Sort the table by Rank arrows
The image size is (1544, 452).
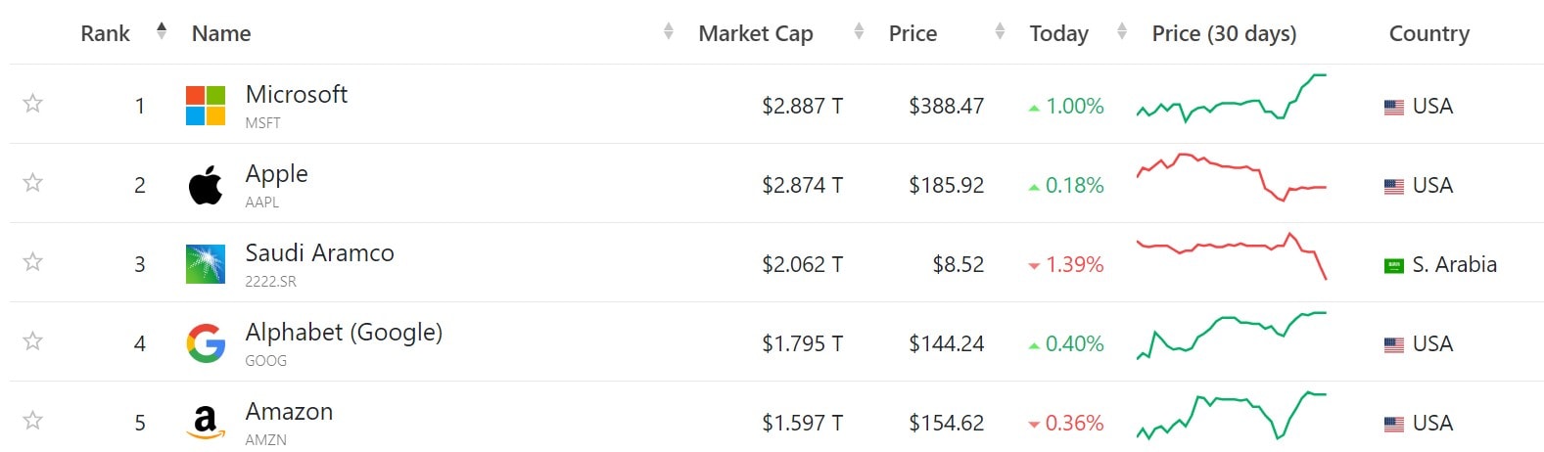pos(162,32)
